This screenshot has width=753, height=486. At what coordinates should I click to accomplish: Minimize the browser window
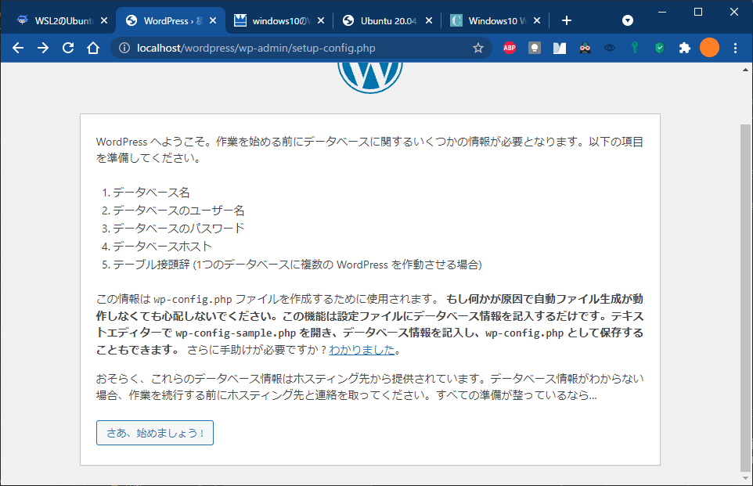[662, 12]
